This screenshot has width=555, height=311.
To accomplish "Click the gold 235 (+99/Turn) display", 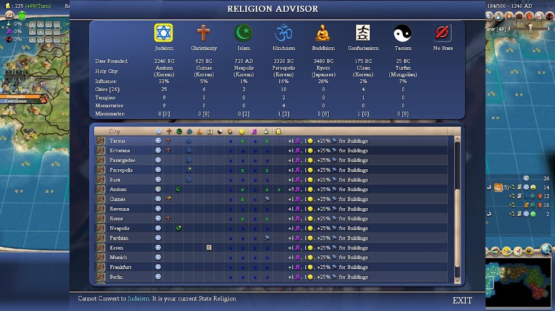I will tap(28, 6).
